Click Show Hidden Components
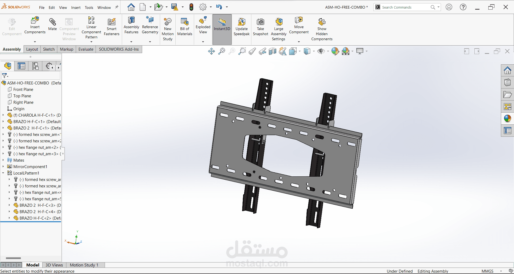 pos(322,29)
